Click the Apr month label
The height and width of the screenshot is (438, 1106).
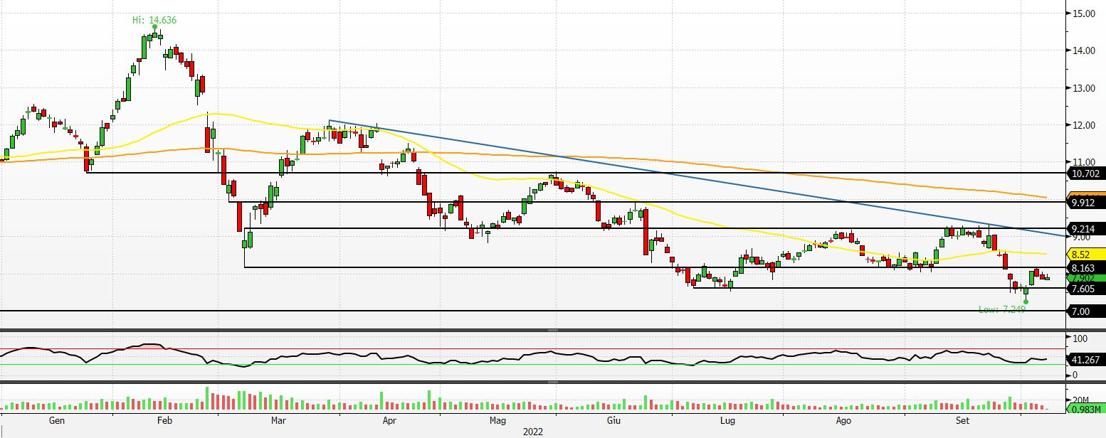coord(389,421)
